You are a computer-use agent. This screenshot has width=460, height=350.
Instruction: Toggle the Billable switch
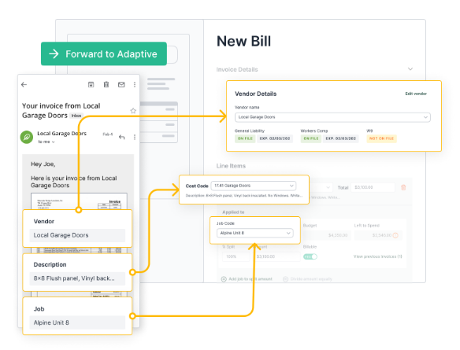click(x=310, y=256)
